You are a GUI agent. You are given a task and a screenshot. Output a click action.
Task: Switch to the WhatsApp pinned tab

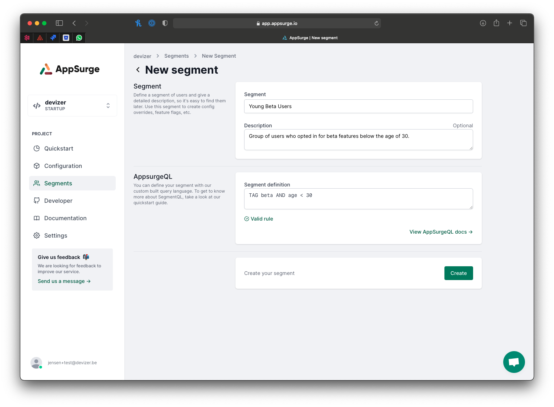click(x=79, y=38)
